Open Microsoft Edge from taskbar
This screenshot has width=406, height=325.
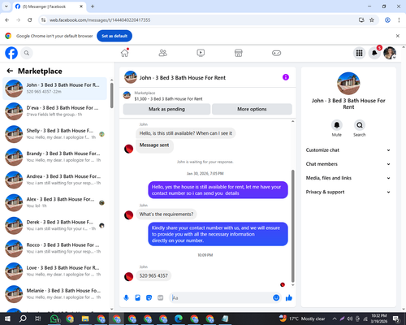point(179,318)
